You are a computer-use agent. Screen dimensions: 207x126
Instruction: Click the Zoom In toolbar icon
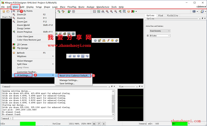[x=111, y=12]
